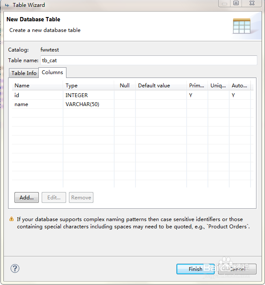Click the Null column header
The height and width of the screenshot is (285, 265).
pyautogui.click(x=125, y=86)
